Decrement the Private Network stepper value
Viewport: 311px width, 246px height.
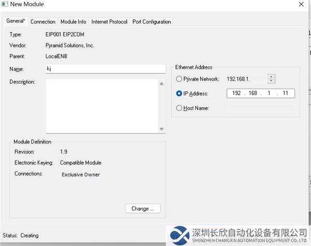tap(271, 82)
